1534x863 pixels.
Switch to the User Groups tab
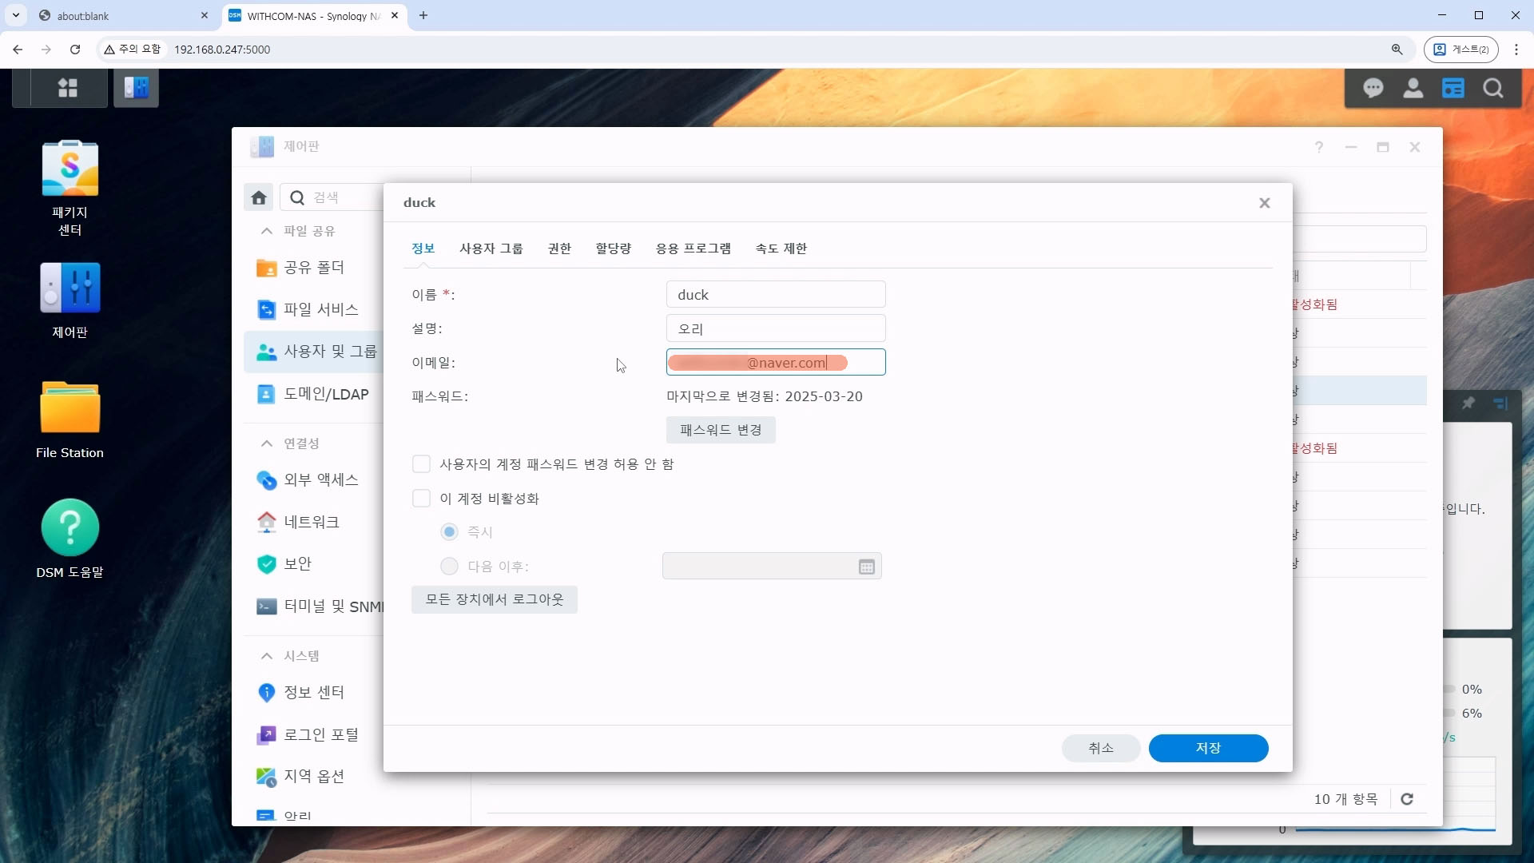[x=491, y=249]
